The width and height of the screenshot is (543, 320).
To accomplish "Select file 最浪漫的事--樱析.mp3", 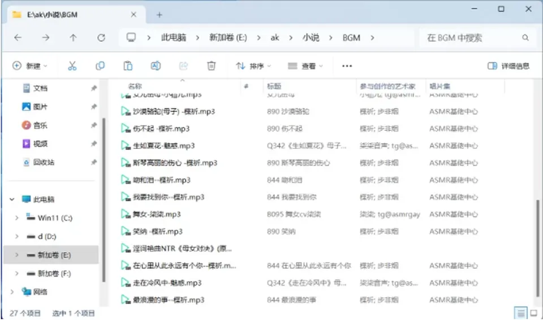I will 169,300.
